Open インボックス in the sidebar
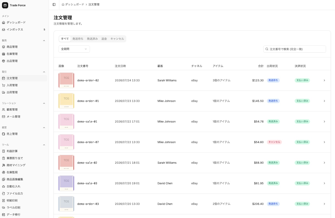This screenshot has height=218, width=335. click(x=24, y=29)
